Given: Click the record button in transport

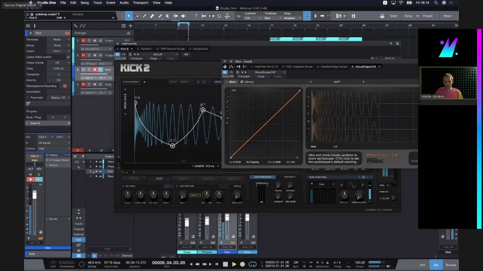Looking at the screenshot, I should (243, 265).
